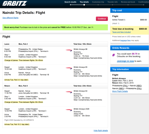Click the red Continue button
Screen dimensions: 149x134
click(102, 19)
